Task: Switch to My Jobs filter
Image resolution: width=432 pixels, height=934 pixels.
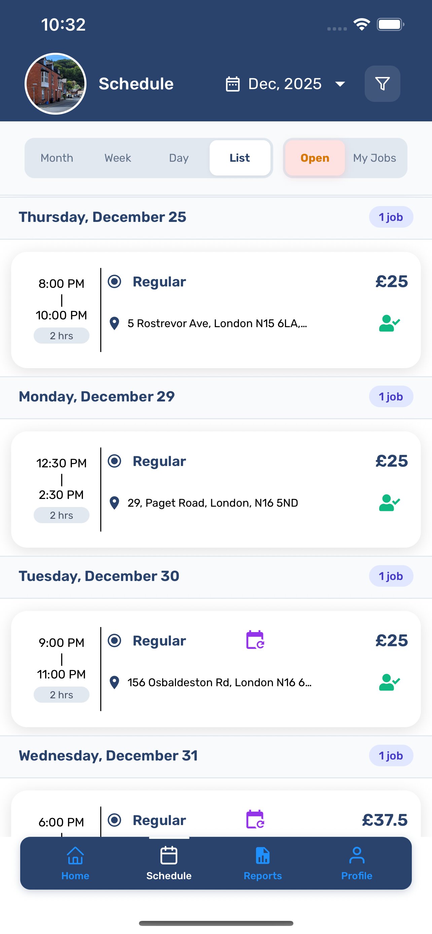Action: (374, 158)
